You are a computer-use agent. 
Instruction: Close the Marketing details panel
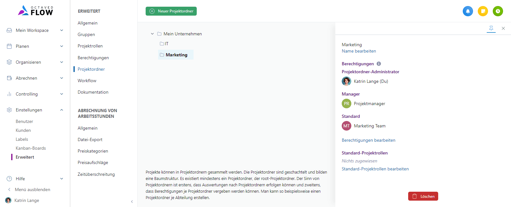point(503,28)
